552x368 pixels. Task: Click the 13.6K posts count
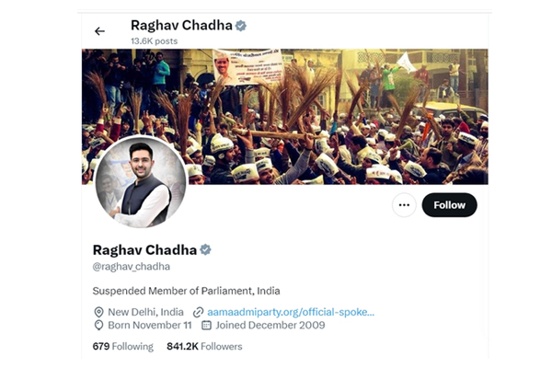pyautogui.click(x=155, y=41)
